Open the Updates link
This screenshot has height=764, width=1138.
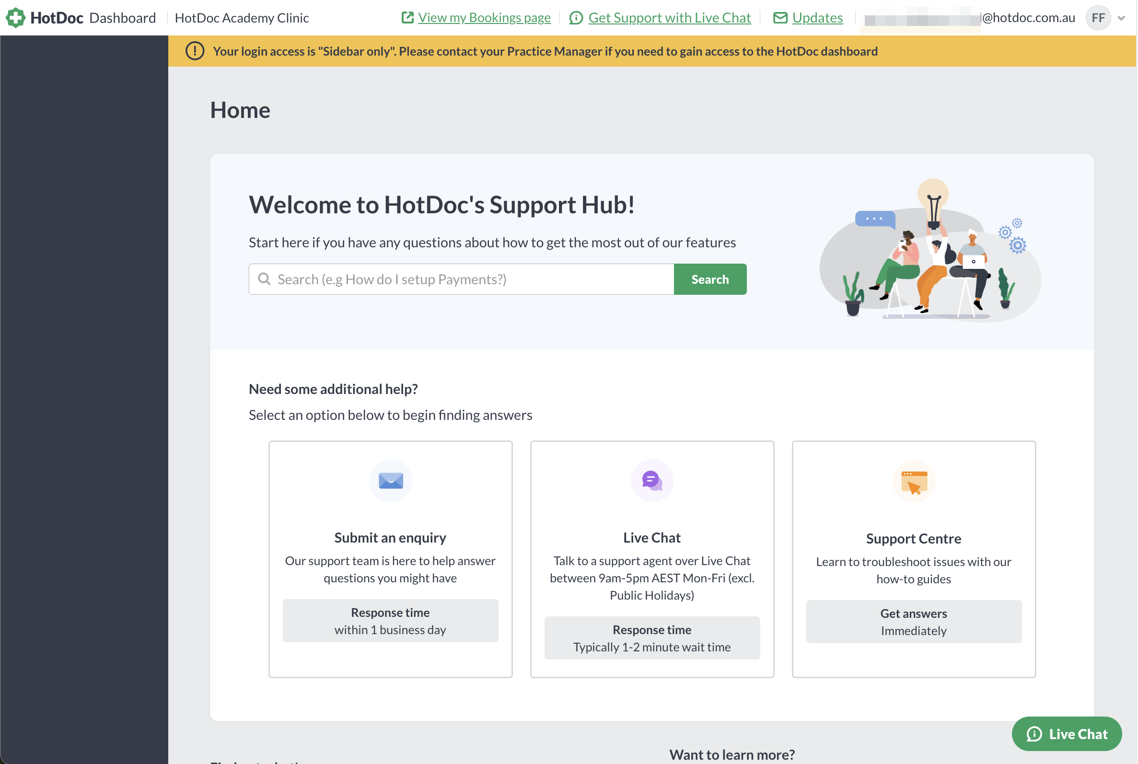point(817,18)
